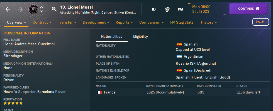
Task: Click the search magnifier icon
Action: click(x=54, y=9)
